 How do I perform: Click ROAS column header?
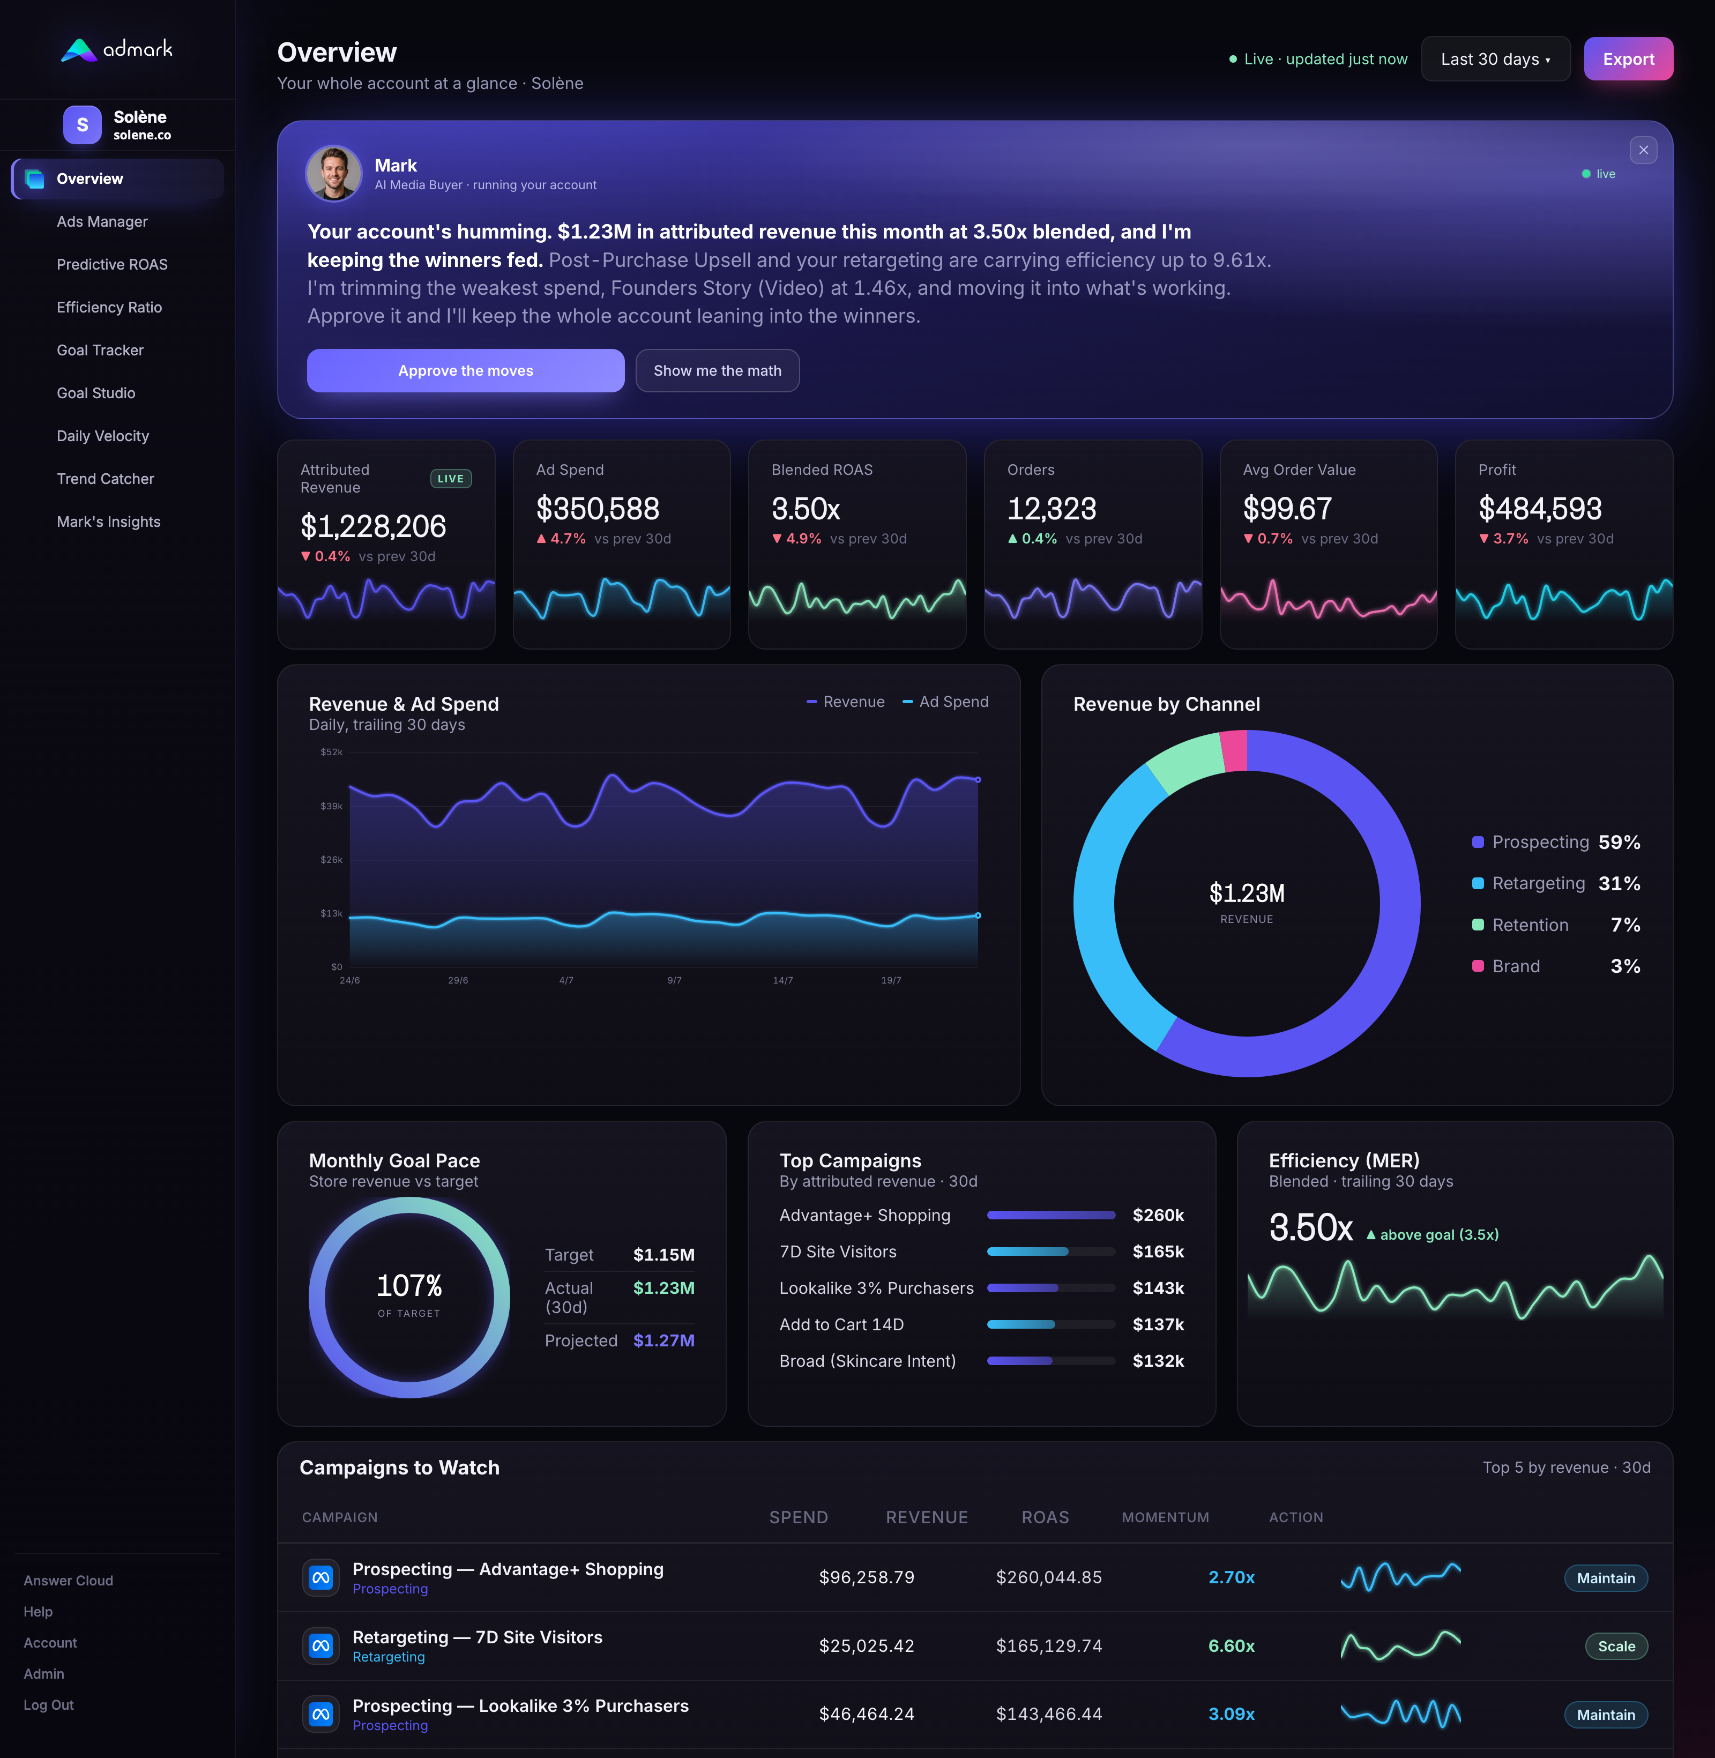pyautogui.click(x=1045, y=1517)
